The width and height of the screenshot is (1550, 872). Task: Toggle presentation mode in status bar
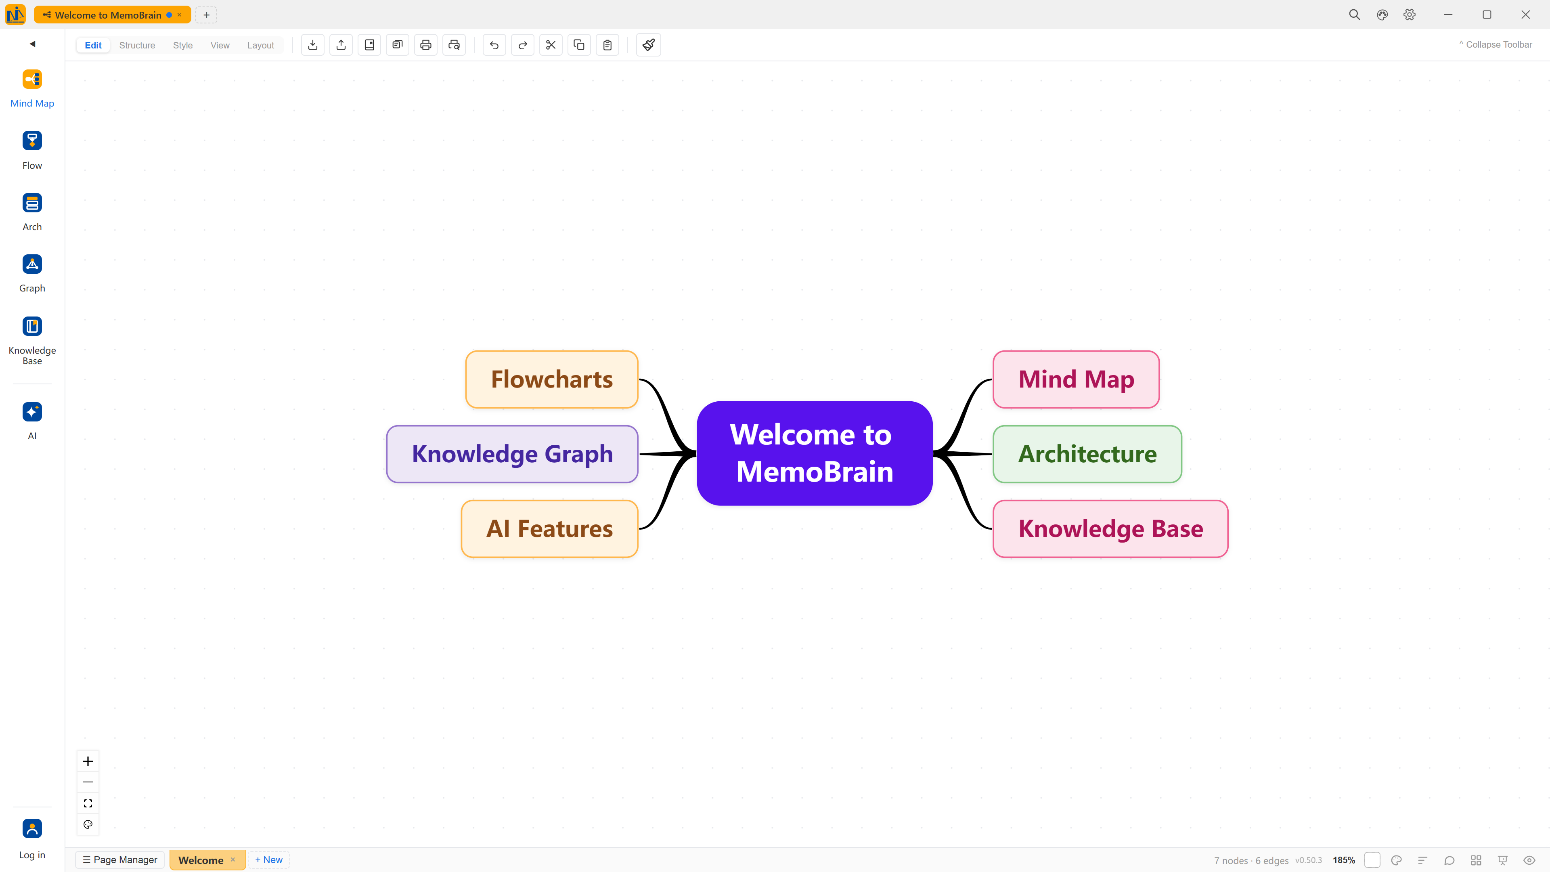click(x=1502, y=860)
